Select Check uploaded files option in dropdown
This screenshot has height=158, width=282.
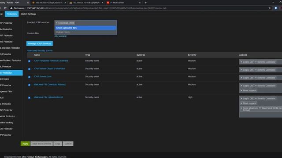(85, 28)
